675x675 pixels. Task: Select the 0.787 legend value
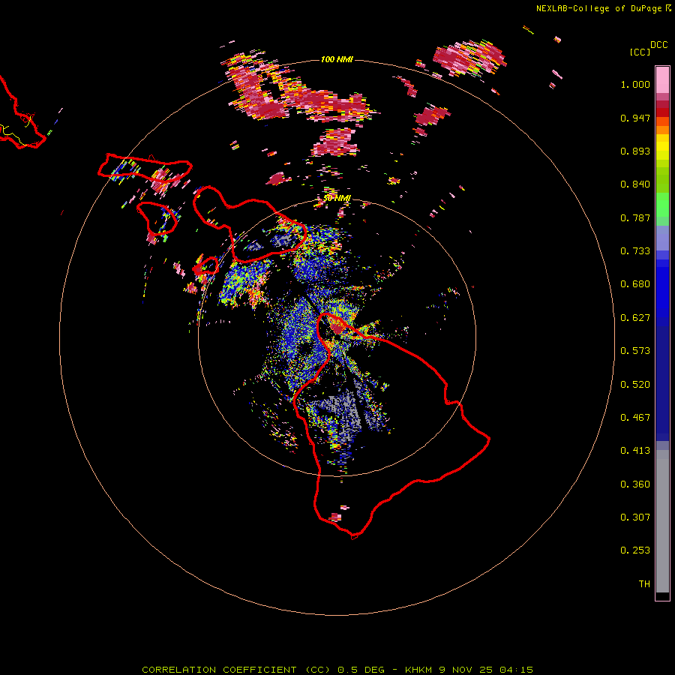(635, 217)
